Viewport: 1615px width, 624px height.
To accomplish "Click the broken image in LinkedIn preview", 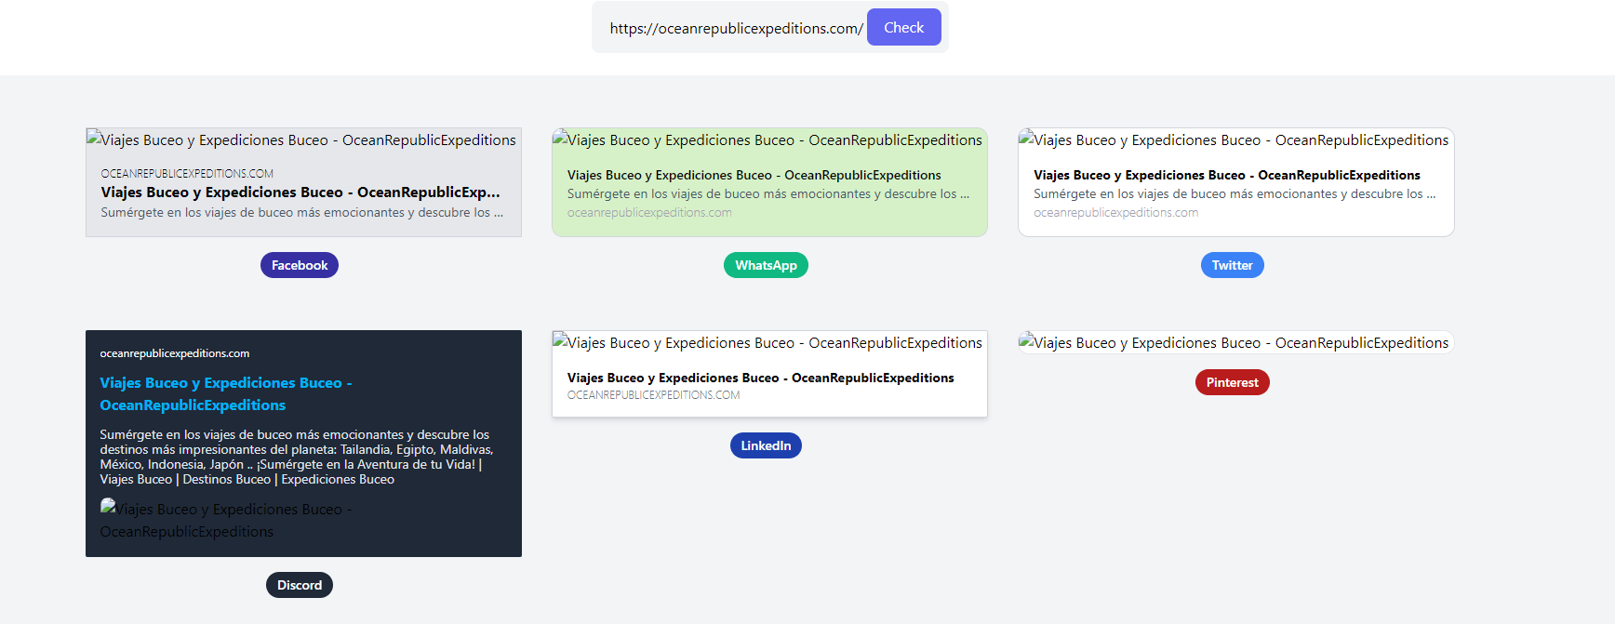I will [768, 342].
